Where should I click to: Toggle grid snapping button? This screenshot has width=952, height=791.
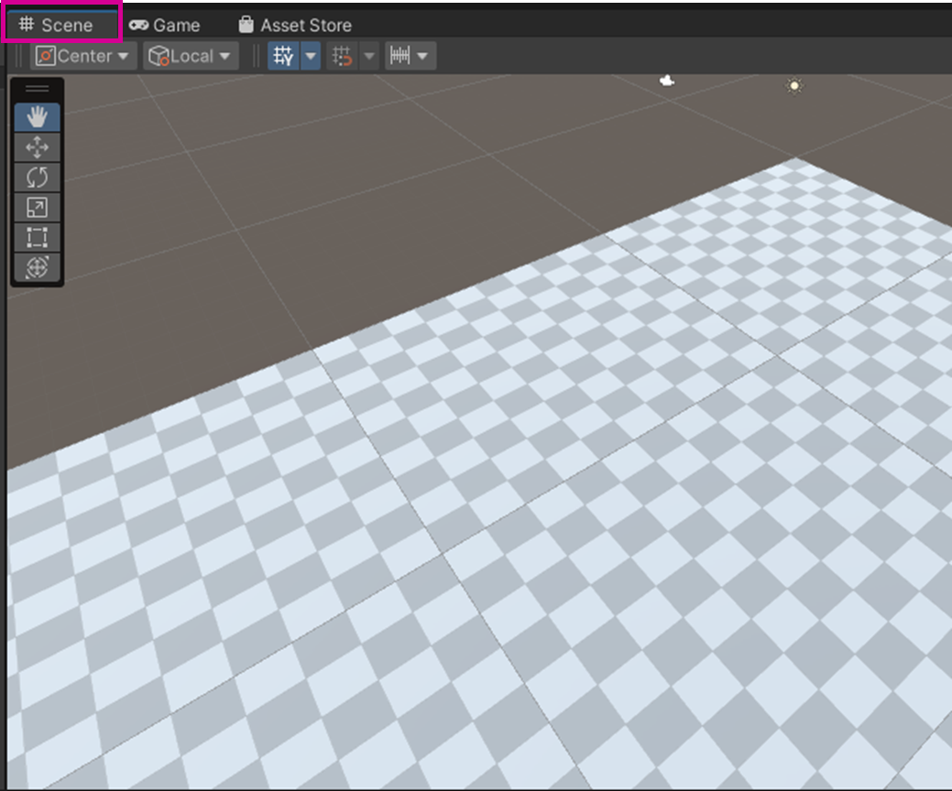(x=343, y=56)
